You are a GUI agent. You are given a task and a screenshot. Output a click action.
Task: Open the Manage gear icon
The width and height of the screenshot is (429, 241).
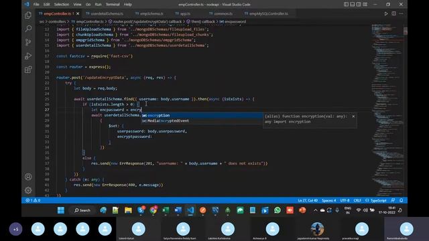pyautogui.click(x=28, y=190)
